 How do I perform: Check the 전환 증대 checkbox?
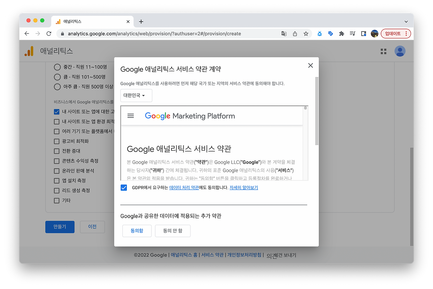[57, 151]
